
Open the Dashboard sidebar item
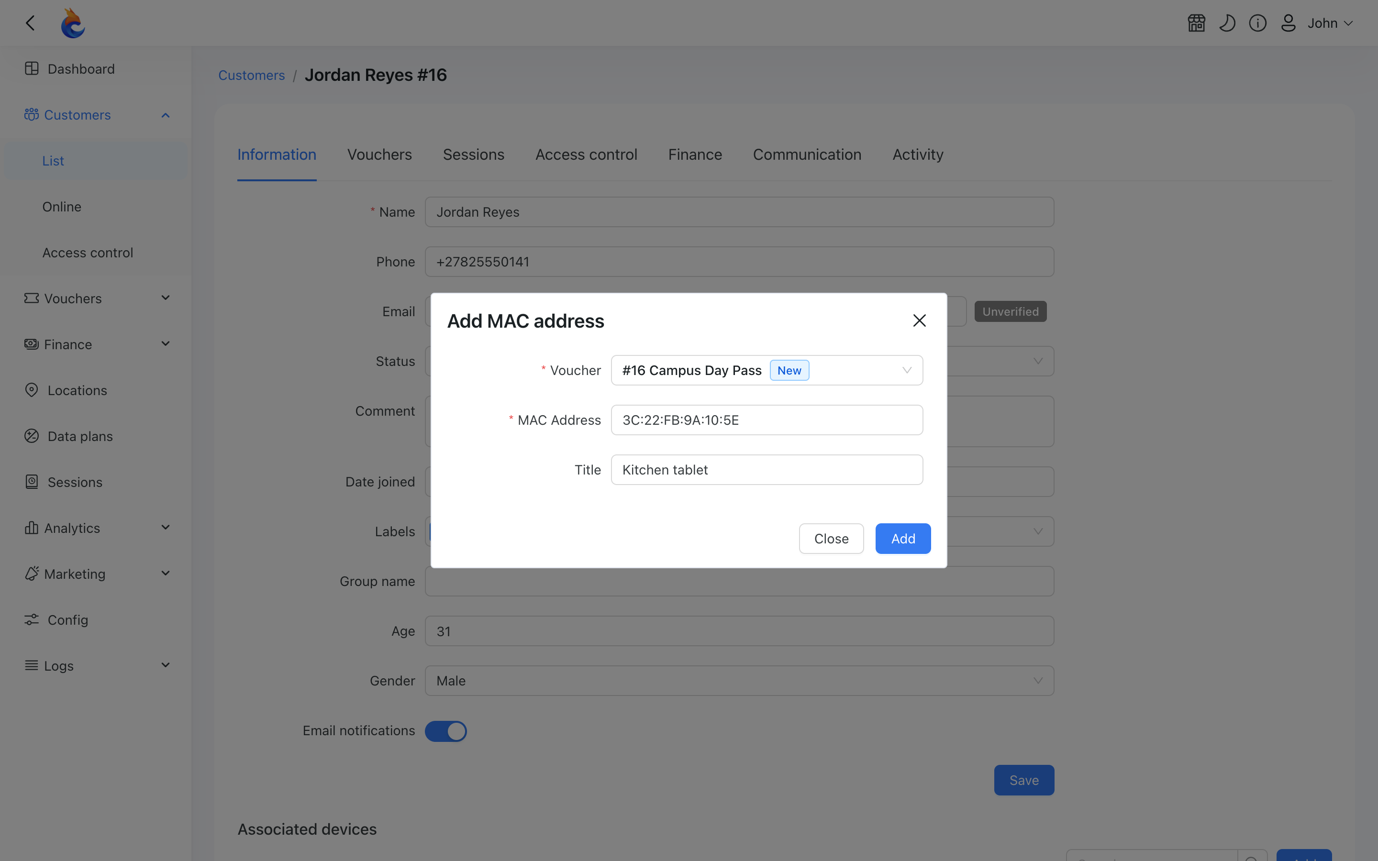pos(96,69)
